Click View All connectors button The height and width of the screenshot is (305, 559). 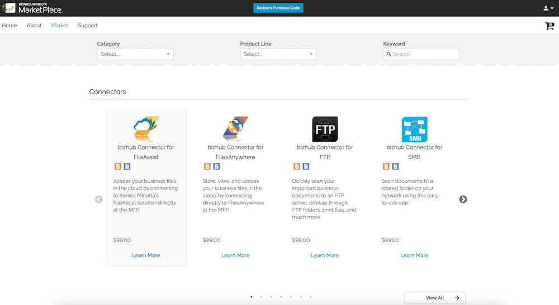[x=435, y=298]
